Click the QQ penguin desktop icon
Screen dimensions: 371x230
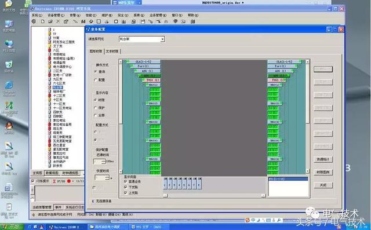coord(9,126)
